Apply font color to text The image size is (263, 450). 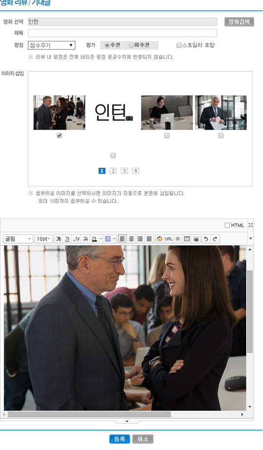(94, 239)
